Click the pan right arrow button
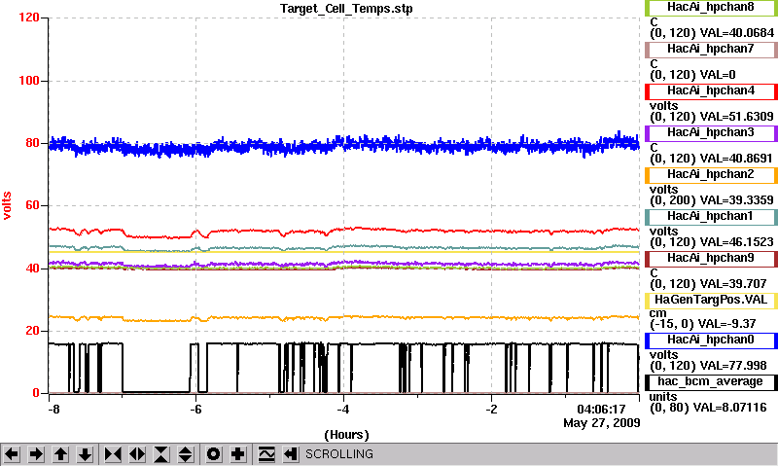 click(36, 454)
